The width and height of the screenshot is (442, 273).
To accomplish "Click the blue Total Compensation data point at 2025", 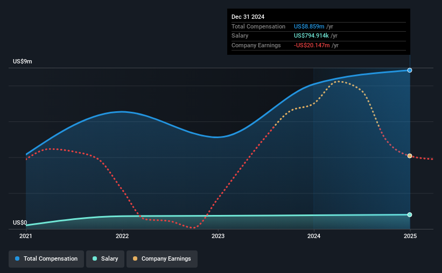I will tap(410, 70).
